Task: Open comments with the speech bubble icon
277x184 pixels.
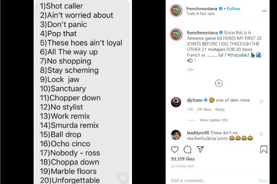Action: pyautogui.click(x=187, y=149)
